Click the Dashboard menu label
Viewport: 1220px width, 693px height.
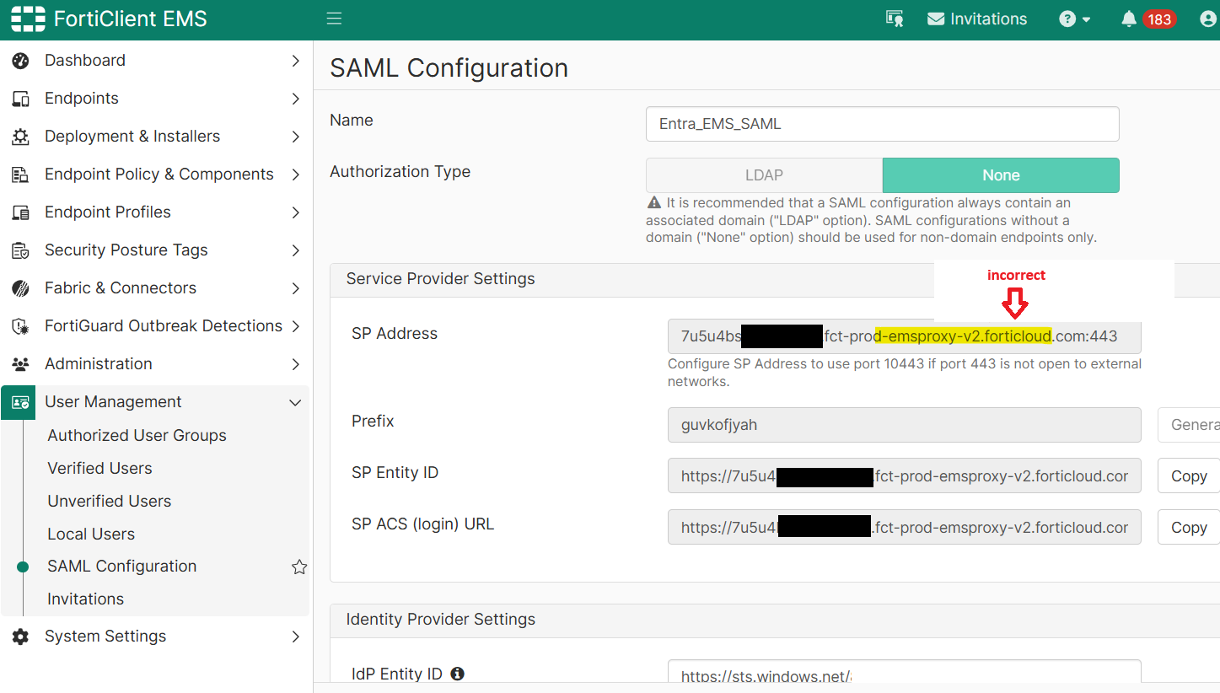85,61
